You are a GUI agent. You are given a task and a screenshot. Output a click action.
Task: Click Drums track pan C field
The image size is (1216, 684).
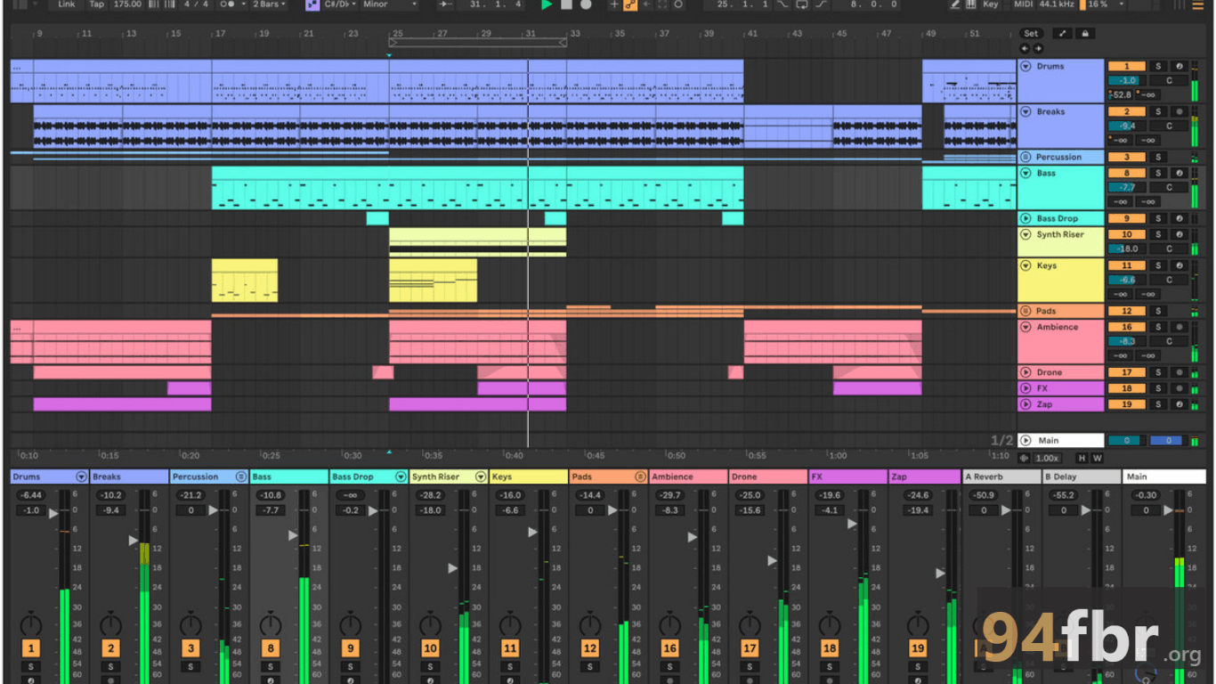(x=1169, y=80)
